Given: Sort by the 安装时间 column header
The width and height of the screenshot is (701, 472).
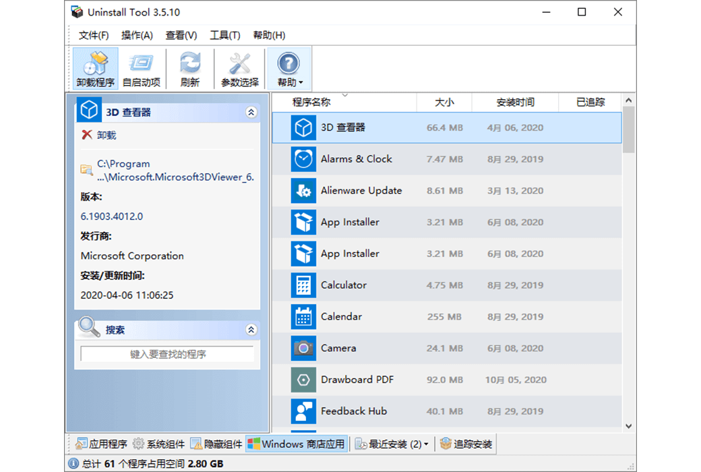Looking at the screenshot, I should [x=515, y=102].
